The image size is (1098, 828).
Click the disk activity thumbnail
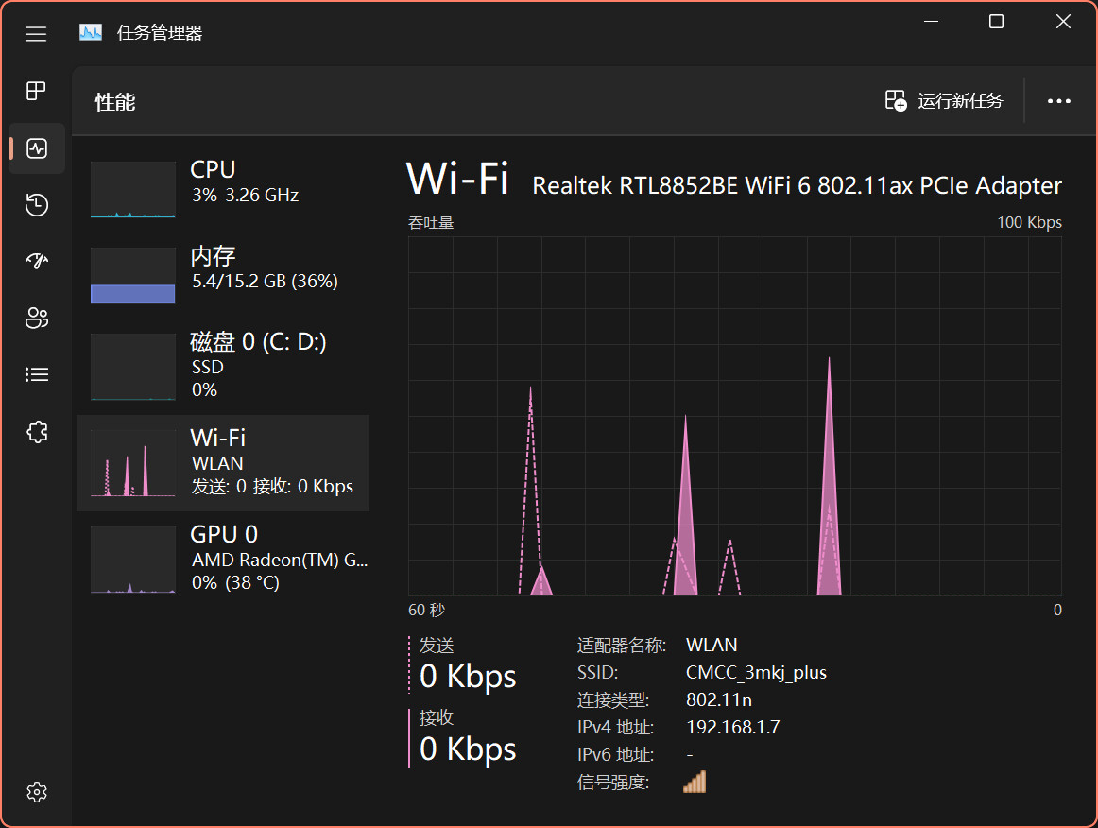coord(133,367)
